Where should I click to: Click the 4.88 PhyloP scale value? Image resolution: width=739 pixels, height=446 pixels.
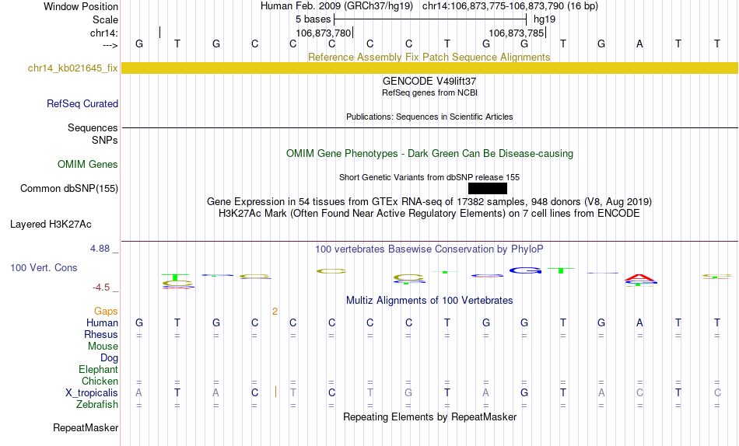click(100, 249)
